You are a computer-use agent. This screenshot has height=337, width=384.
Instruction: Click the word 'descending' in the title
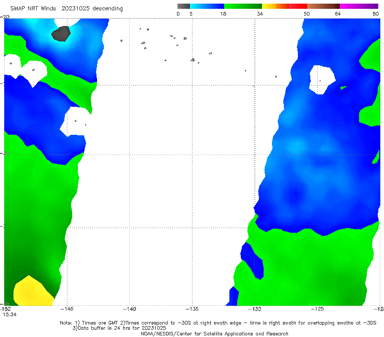[x=108, y=9]
